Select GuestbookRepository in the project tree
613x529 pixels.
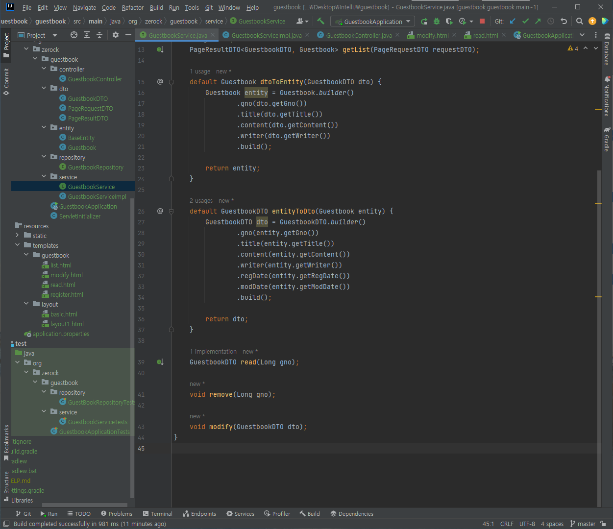[96, 167]
